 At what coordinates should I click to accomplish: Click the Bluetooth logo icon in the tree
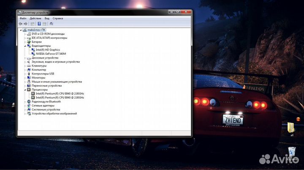[x=29, y=101]
